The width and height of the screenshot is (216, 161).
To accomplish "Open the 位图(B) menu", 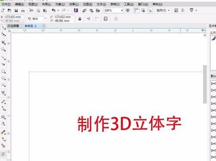I will [x=88, y=4].
